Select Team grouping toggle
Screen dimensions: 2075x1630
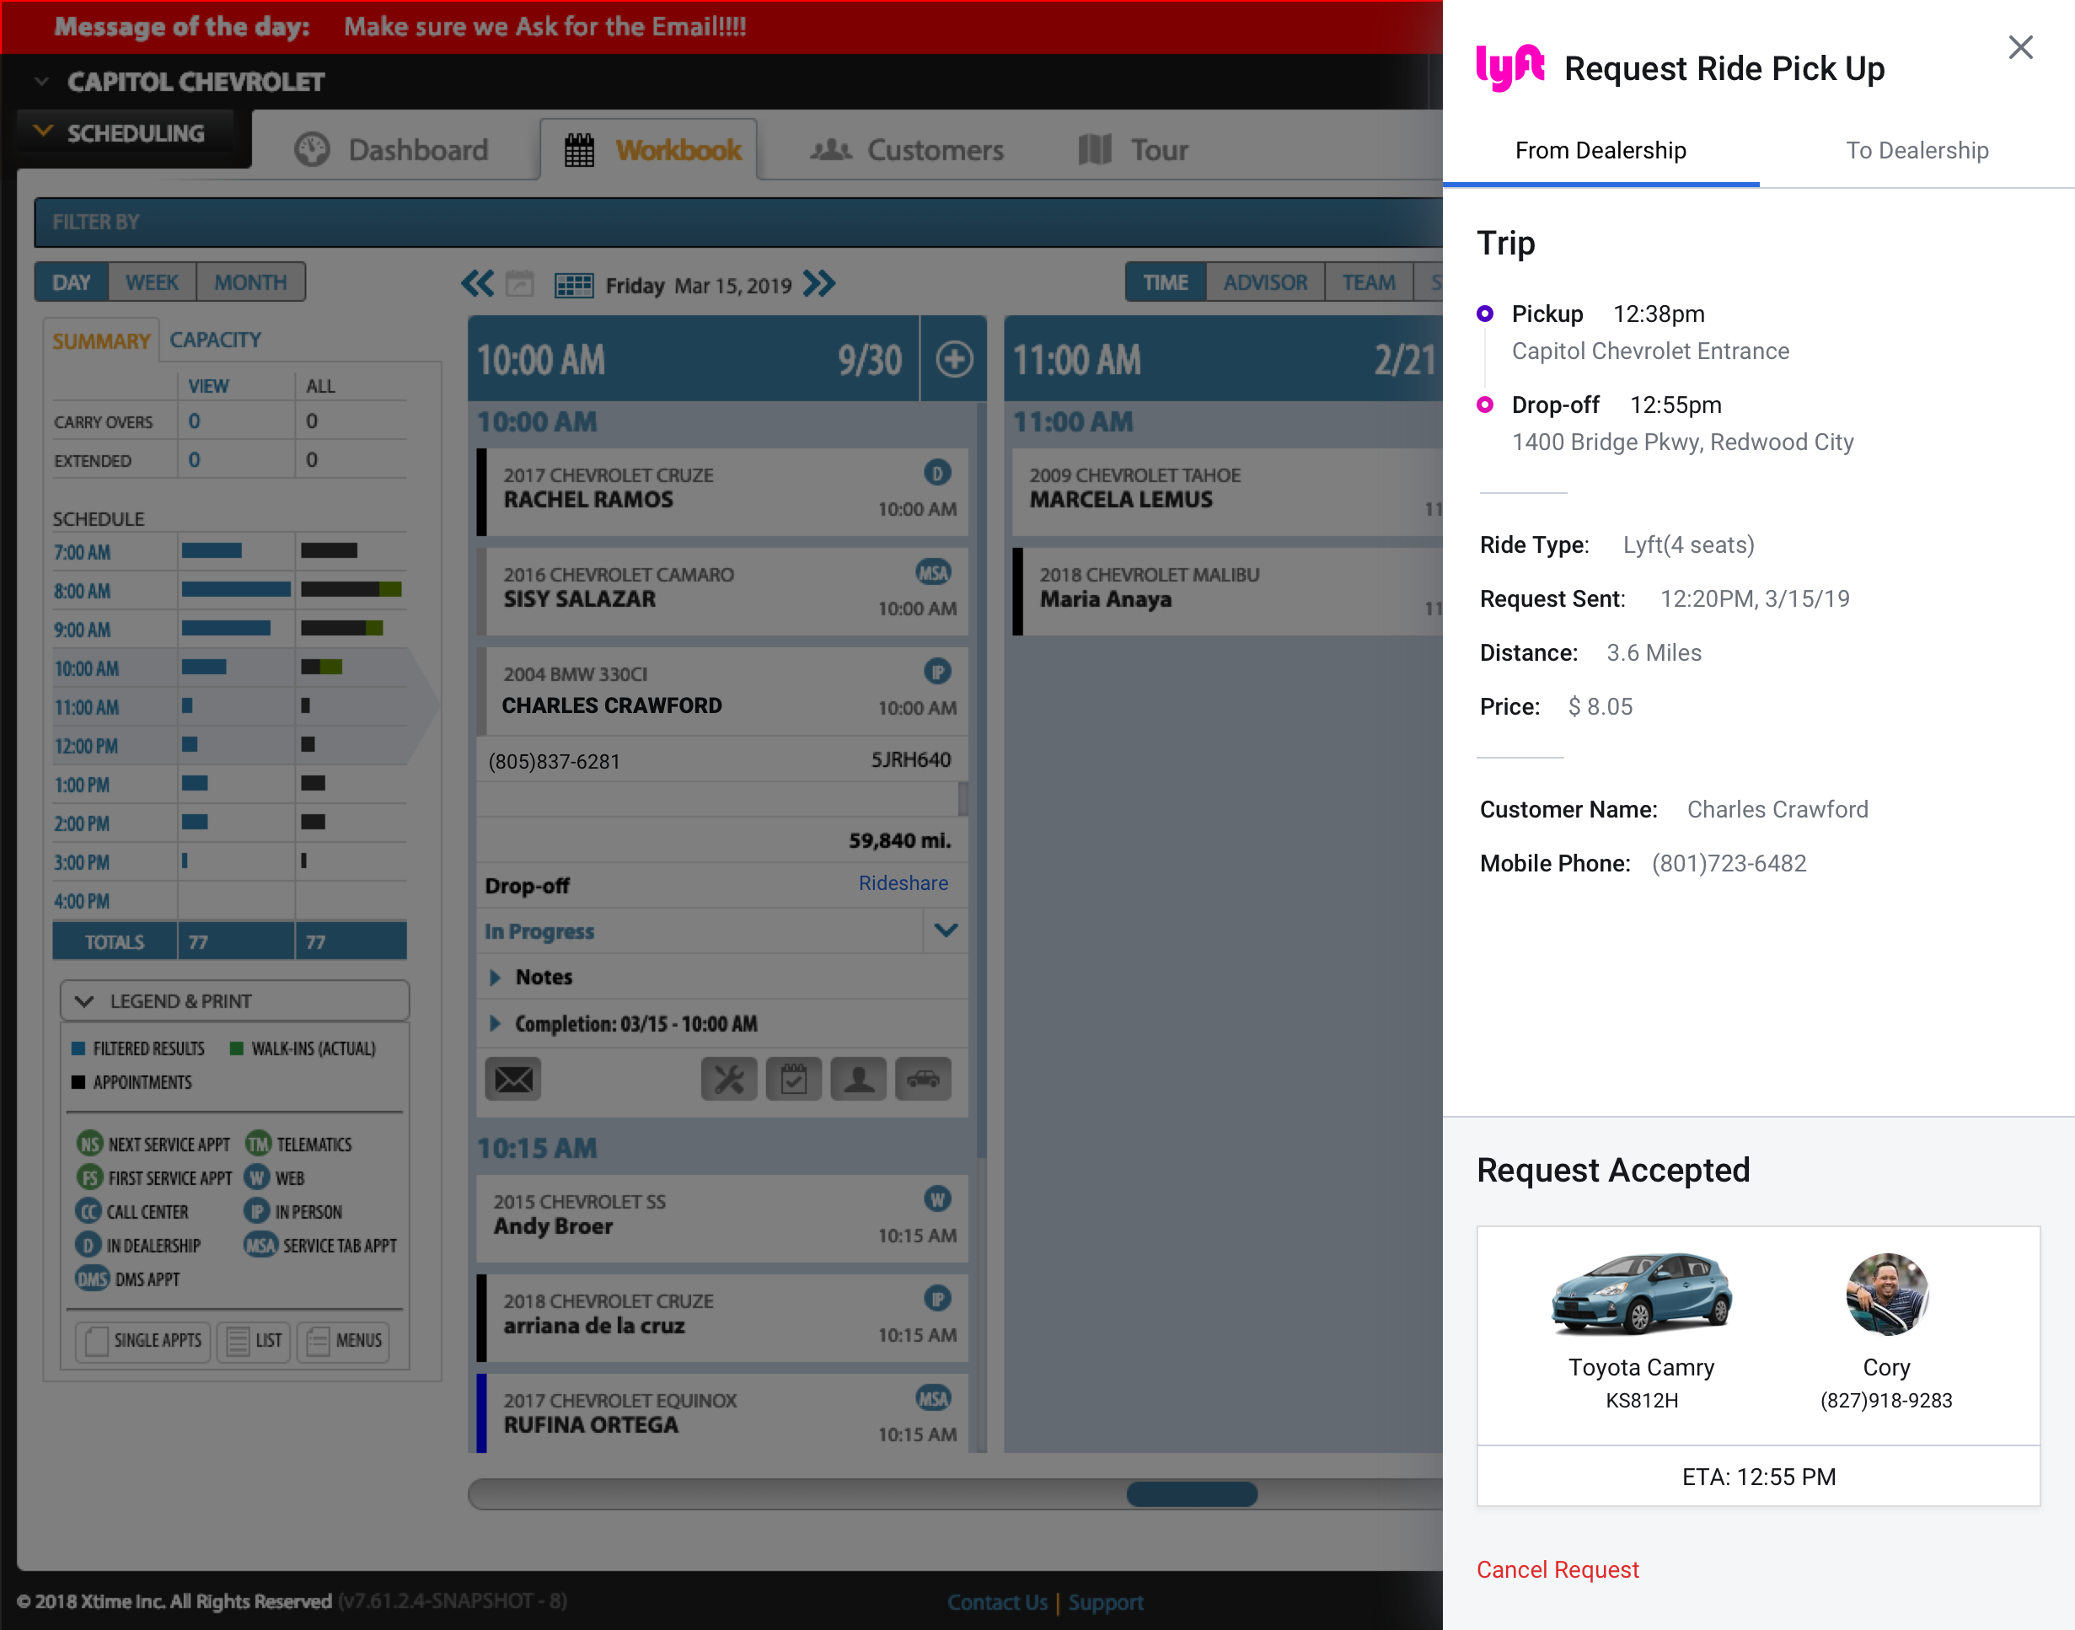pyautogui.click(x=1369, y=282)
